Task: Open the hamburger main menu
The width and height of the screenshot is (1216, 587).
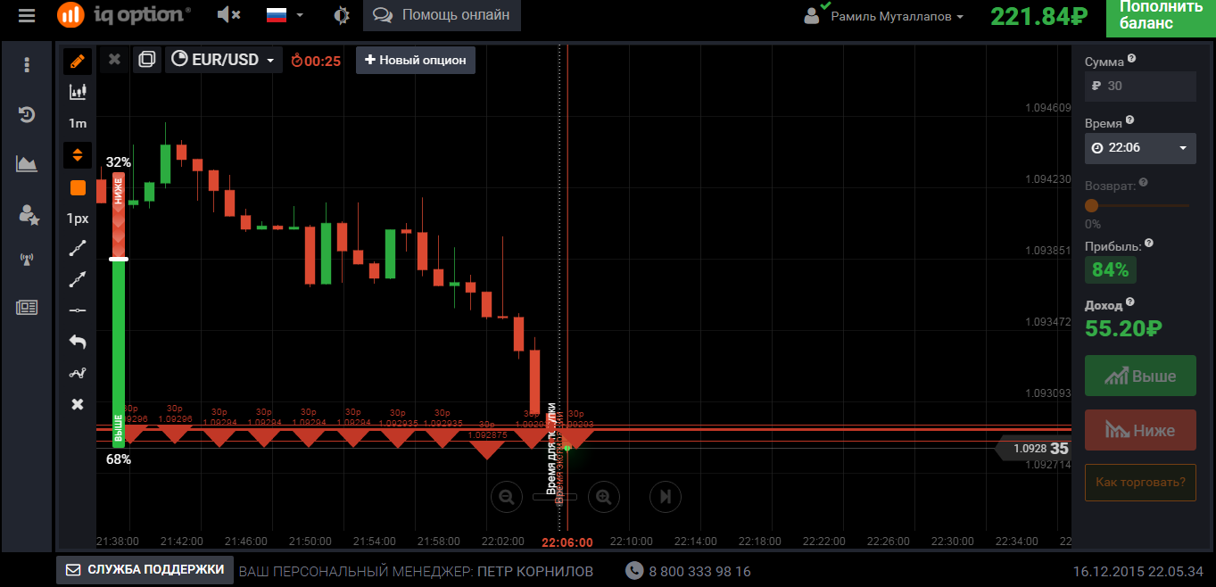Action: [x=28, y=15]
